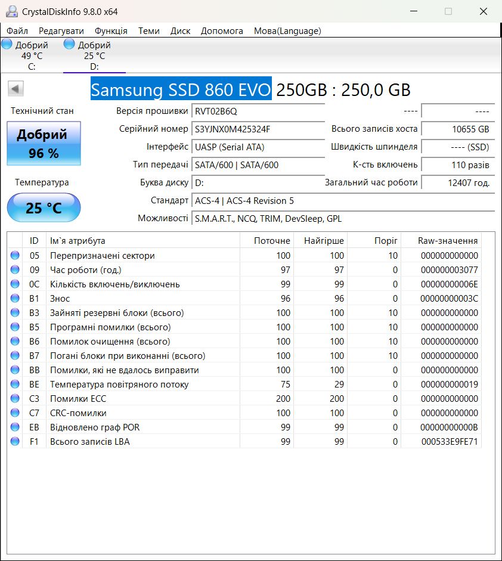Click status circle for disk D:
This screenshot has height=561, width=502.
[69, 44]
